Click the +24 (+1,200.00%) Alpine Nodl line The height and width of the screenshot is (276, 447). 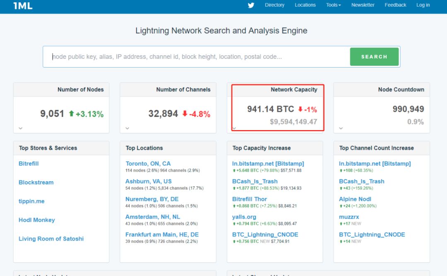point(358,206)
